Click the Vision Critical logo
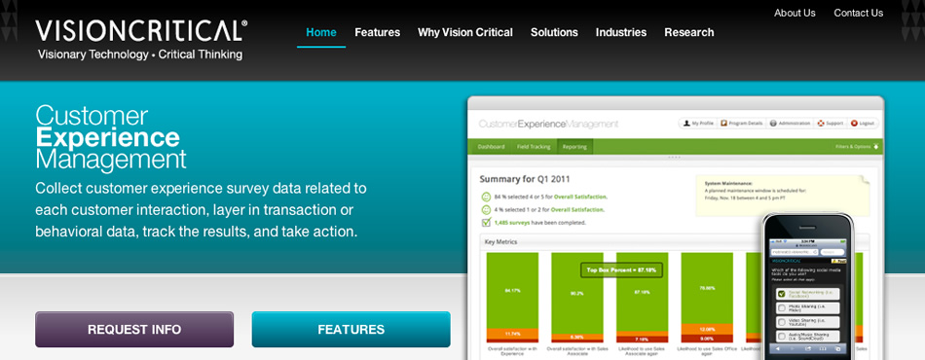 click(x=141, y=30)
